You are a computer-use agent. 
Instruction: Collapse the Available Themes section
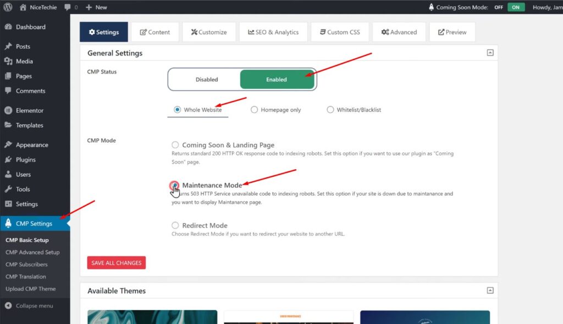tap(489, 291)
